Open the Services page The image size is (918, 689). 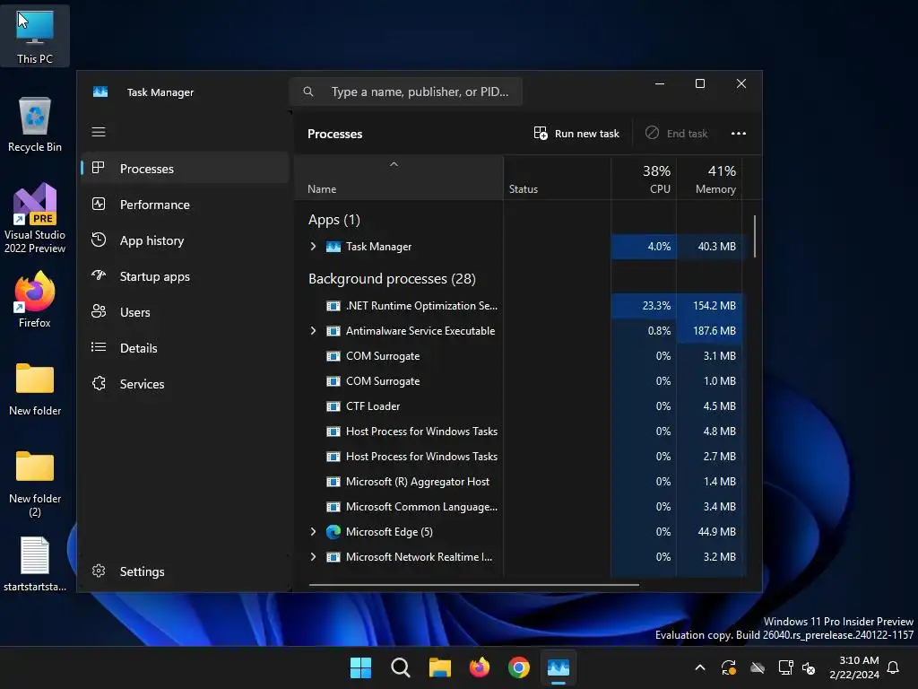click(185, 384)
